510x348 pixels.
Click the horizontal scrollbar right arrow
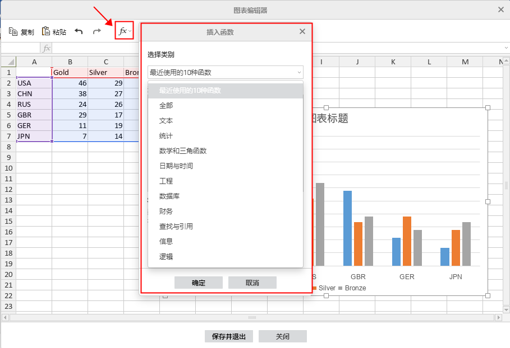click(x=499, y=318)
